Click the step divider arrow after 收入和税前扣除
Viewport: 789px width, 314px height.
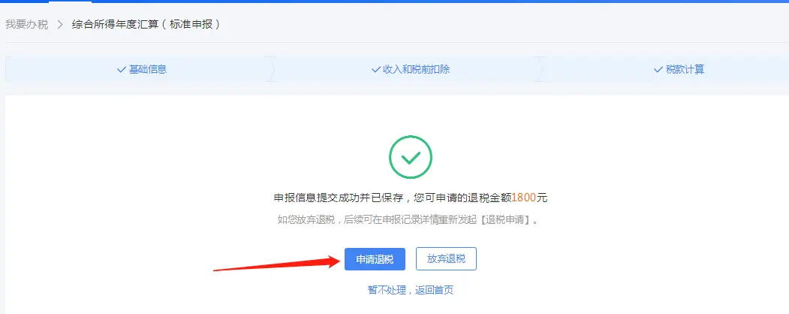(540, 69)
